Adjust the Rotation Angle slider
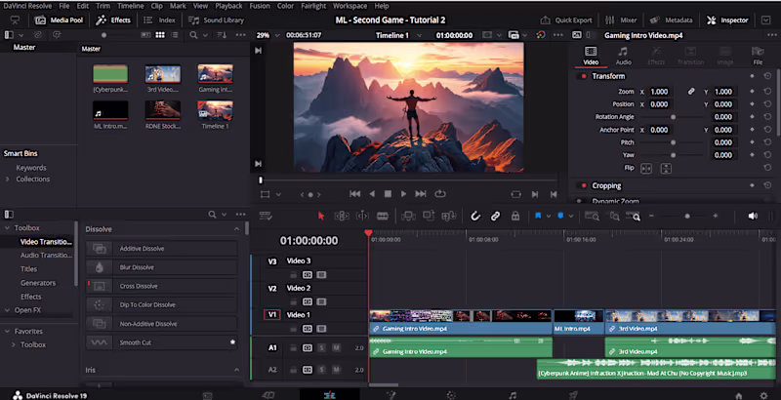This screenshot has height=400, width=781. (x=672, y=117)
